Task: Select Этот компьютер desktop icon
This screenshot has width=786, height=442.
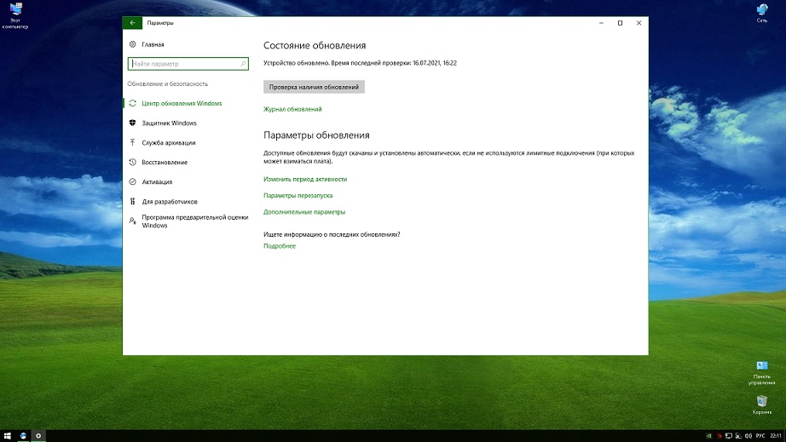Action: (x=15, y=15)
